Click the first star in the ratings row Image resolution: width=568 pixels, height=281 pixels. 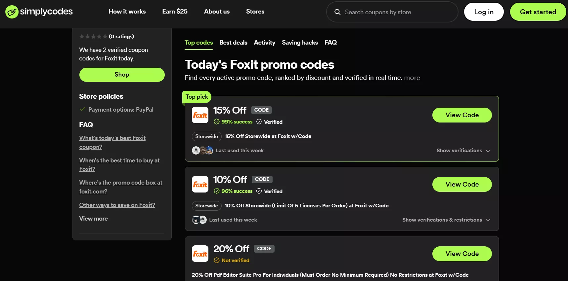[81, 36]
